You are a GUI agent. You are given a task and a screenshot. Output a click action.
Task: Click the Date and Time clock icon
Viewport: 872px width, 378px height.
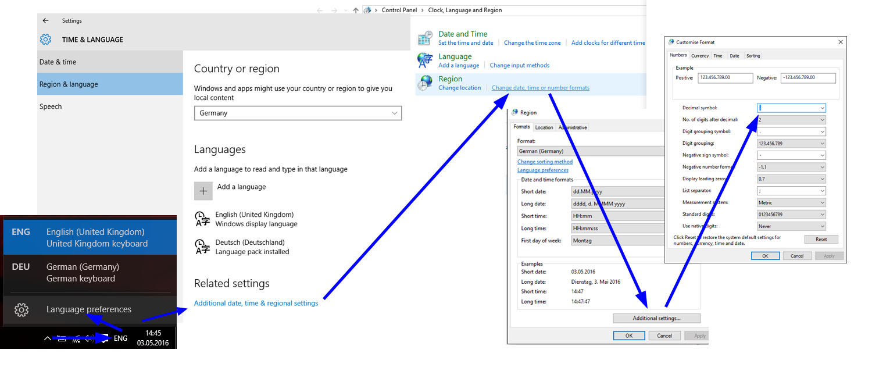426,38
